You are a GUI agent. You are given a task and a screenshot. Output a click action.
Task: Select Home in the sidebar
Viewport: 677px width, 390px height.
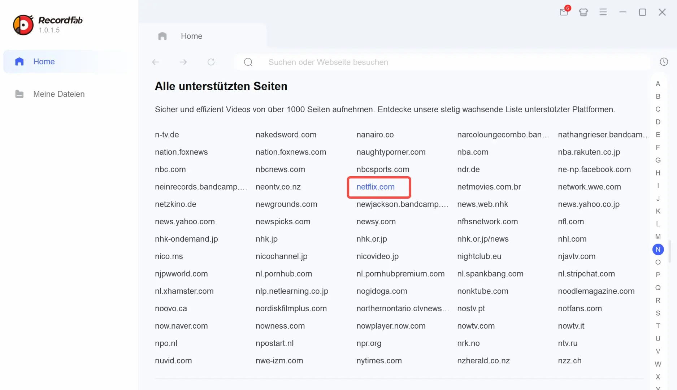65,62
